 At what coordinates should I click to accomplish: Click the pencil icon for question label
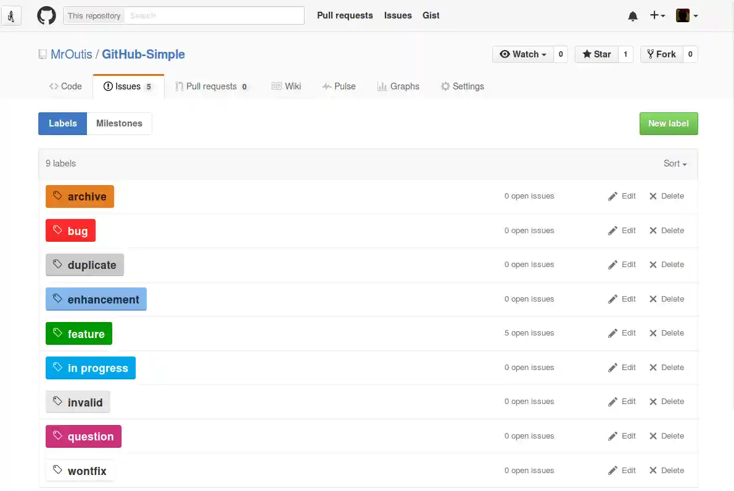(612, 436)
